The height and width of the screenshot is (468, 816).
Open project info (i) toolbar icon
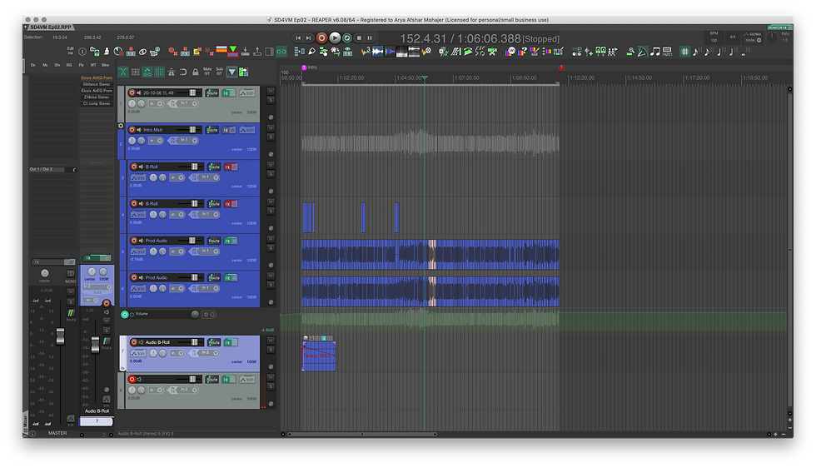82,52
